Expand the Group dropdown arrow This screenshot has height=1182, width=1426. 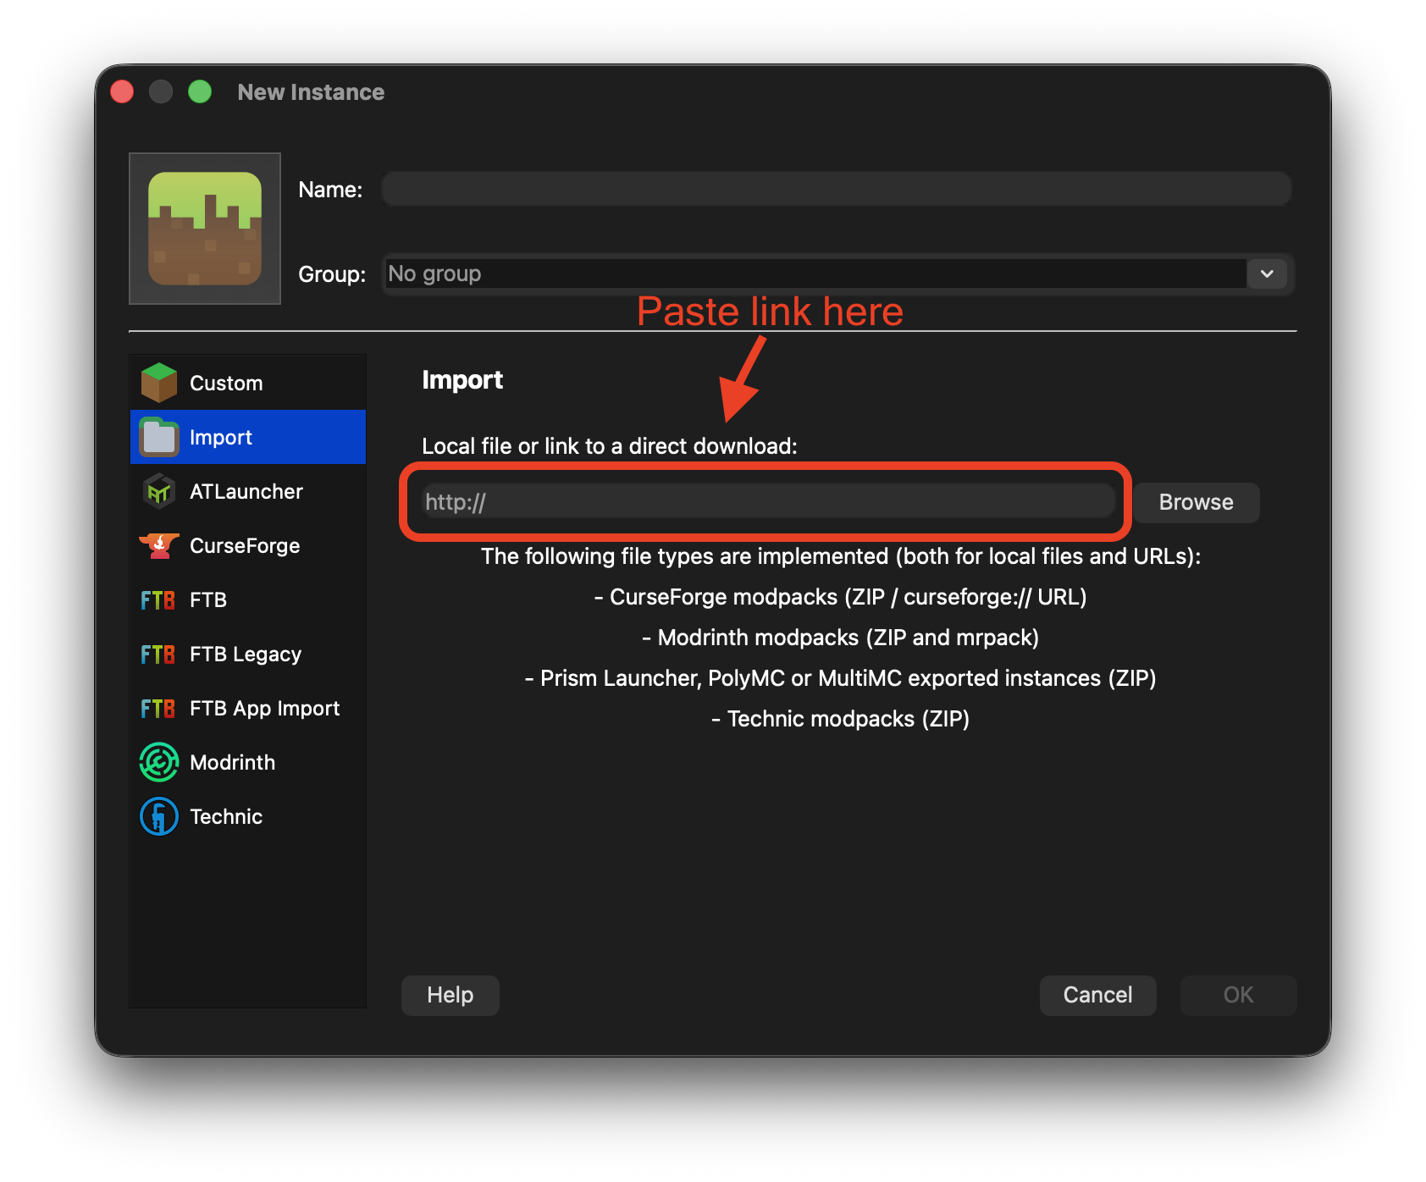(1267, 273)
